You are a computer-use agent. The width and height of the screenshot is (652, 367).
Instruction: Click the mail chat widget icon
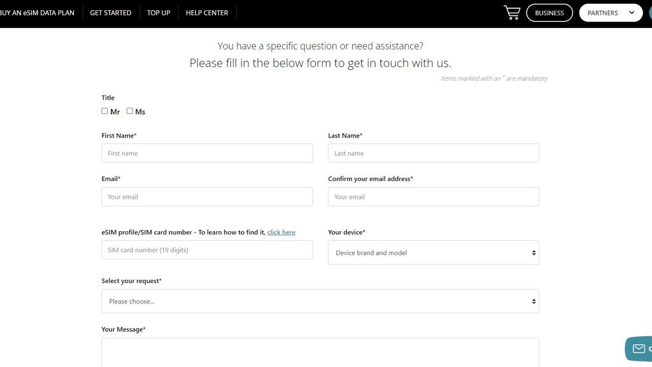point(639,349)
